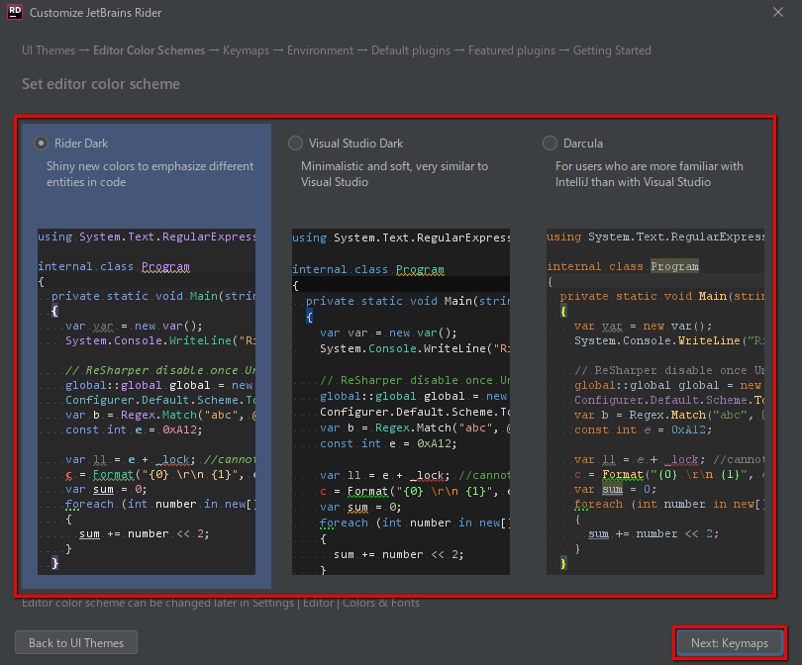This screenshot has height=665, width=802.
Task: Click the Getting Started breadcrumb step
Action: click(612, 50)
